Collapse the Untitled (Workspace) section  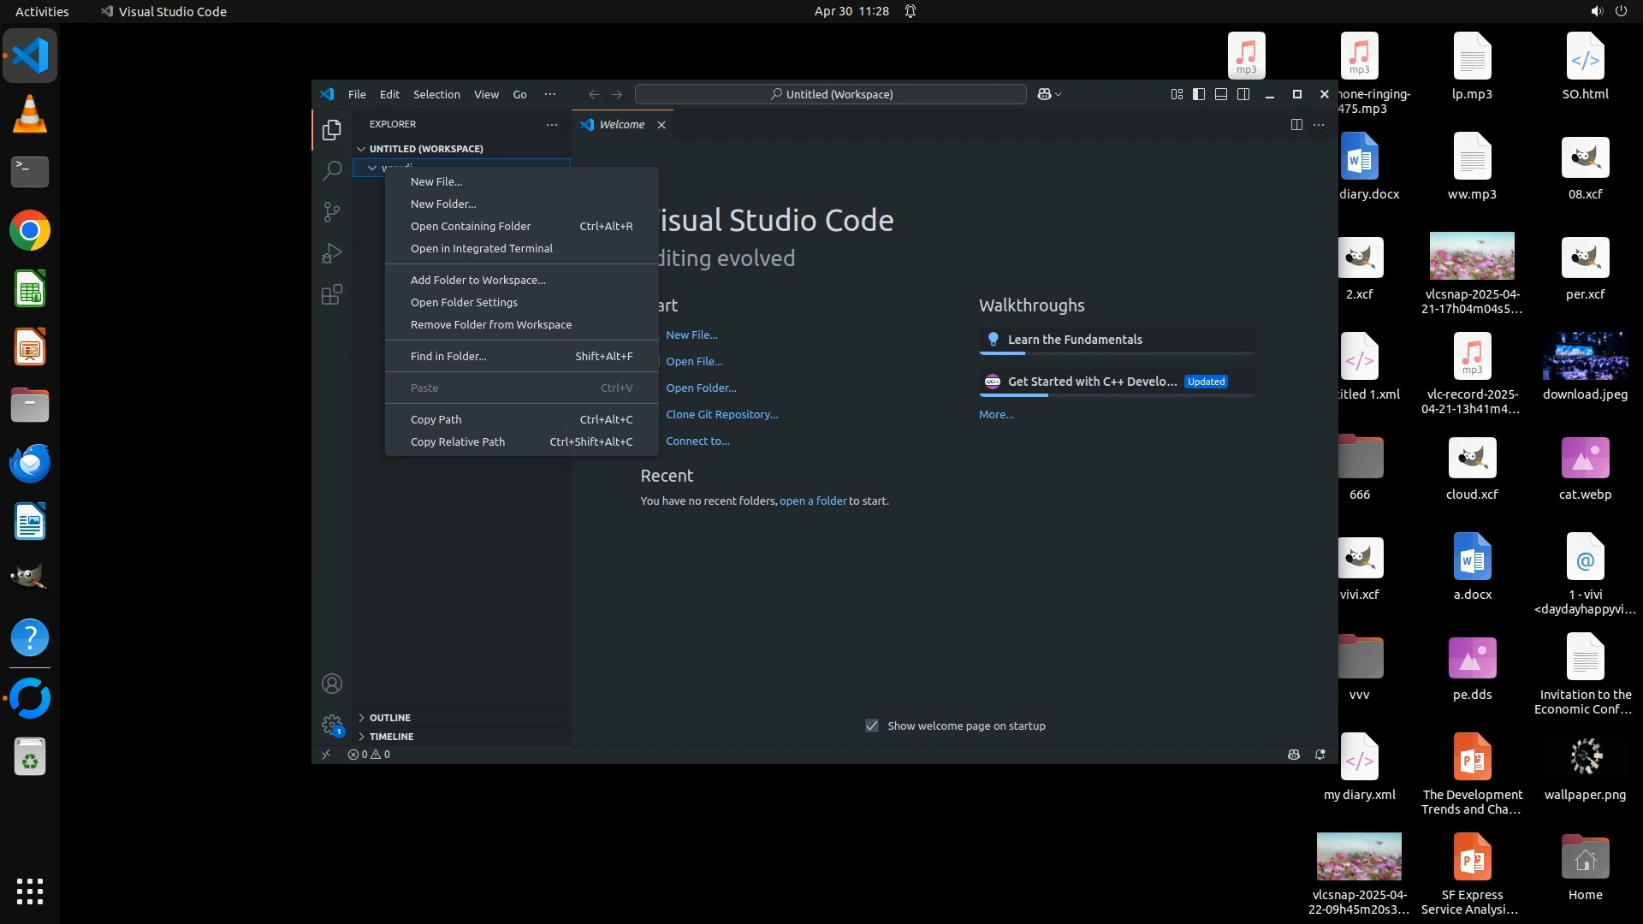[x=425, y=149]
